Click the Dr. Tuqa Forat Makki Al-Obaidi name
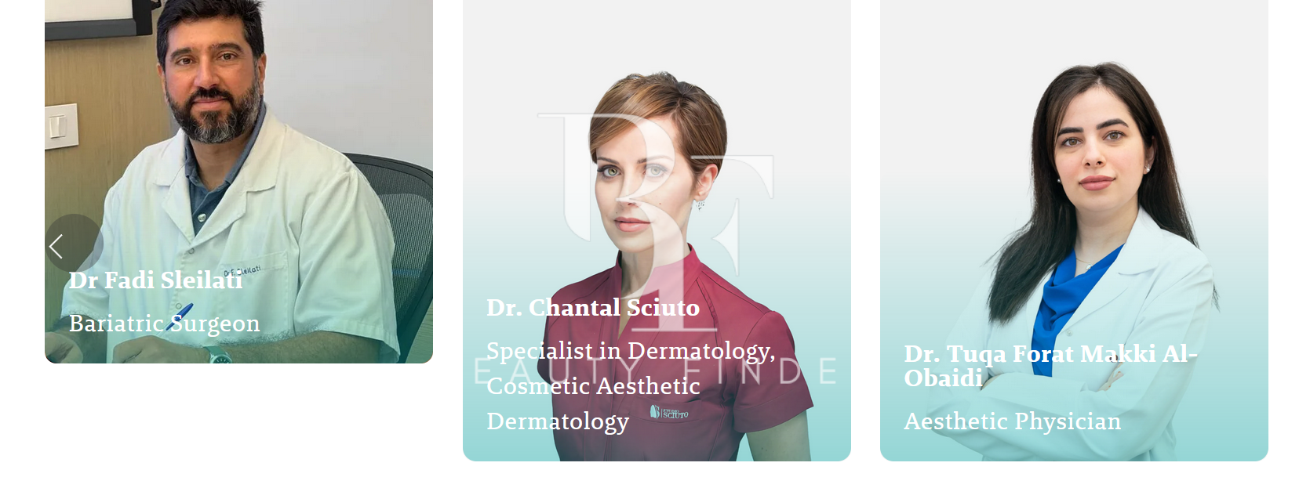Image resolution: width=1310 pixels, height=488 pixels. tap(1051, 365)
